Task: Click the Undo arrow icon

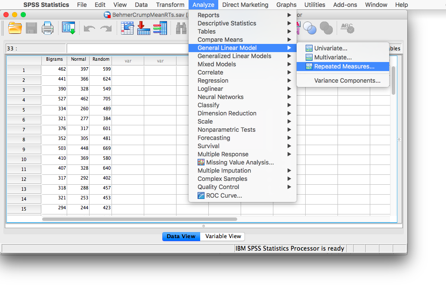Action: pos(89,28)
